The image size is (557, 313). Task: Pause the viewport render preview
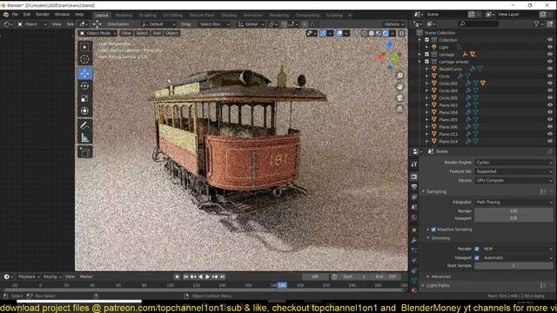click(401, 33)
